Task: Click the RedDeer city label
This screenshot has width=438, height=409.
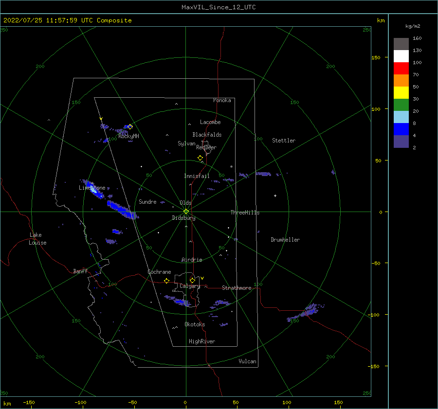Action: coord(206,147)
